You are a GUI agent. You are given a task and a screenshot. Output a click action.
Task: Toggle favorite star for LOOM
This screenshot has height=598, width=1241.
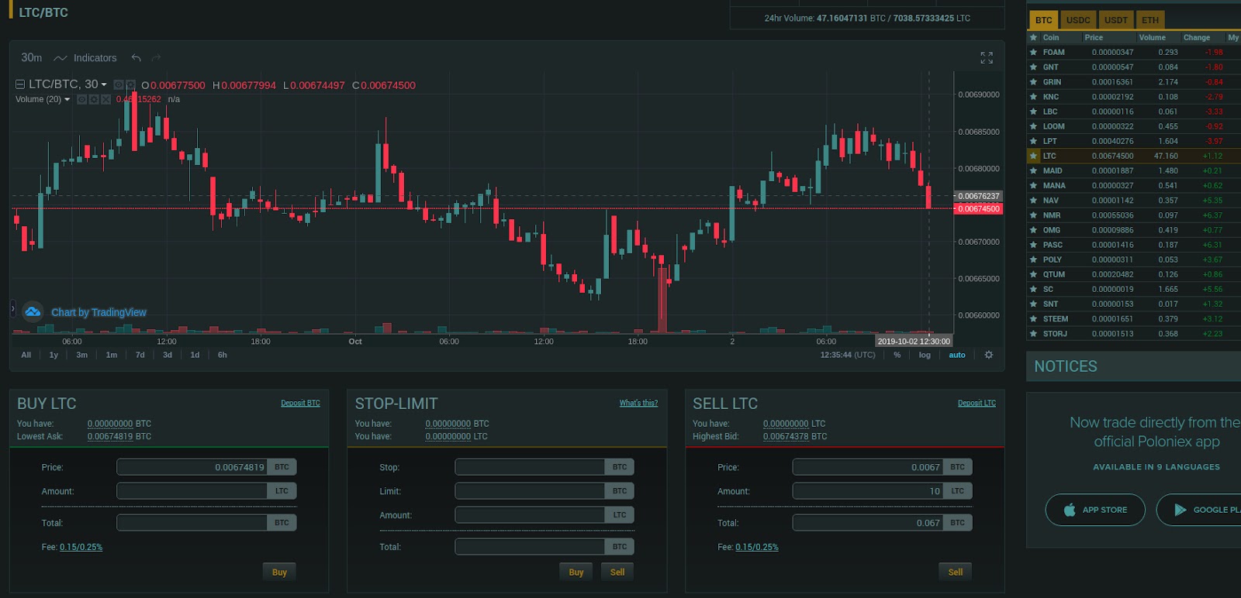1033,126
